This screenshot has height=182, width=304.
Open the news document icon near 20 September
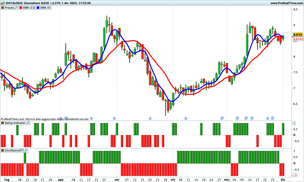(150, 118)
